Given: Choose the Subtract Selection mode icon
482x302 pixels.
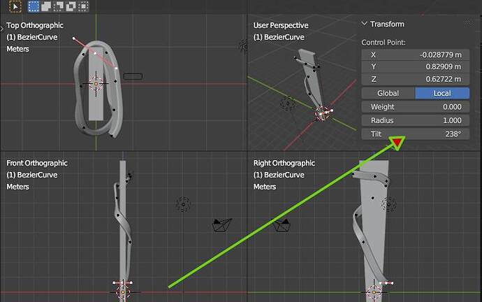Looking at the screenshot, I should pyautogui.click(x=59, y=6).
